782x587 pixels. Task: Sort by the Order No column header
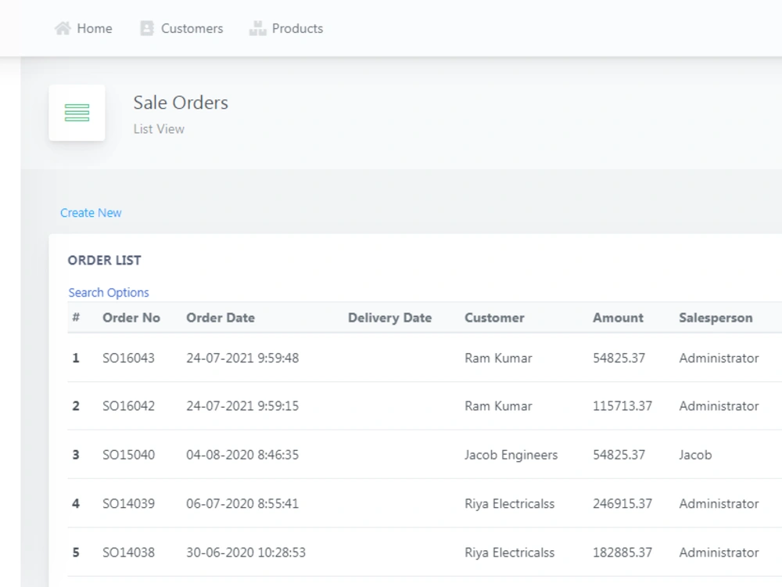131,318
